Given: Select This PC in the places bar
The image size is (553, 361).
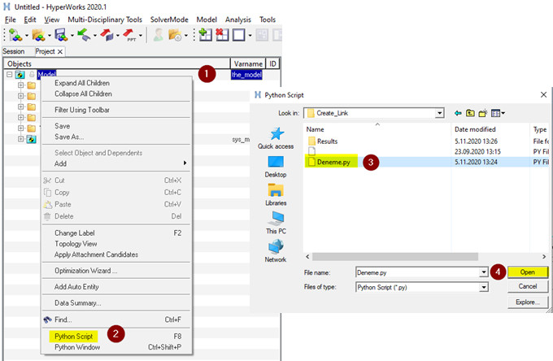Looking at the screenshot, I should (276, 223).
